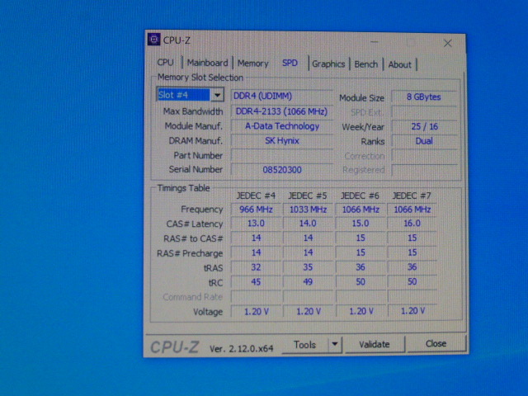This screenshot has width=528, height=396.
Task: Click the tRAS value 35
Action: [308, 267]
